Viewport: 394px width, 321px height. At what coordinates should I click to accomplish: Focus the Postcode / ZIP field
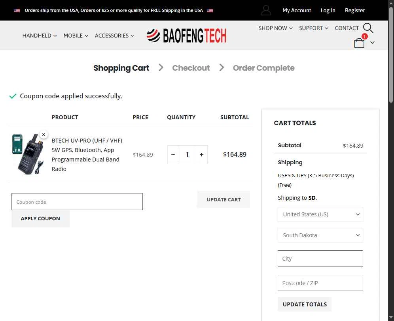(320, 283)
